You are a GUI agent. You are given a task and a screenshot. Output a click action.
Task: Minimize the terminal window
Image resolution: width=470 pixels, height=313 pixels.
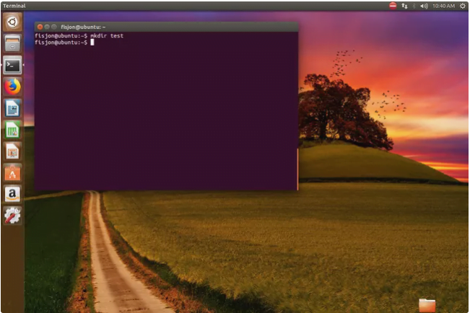pos(47,27)
